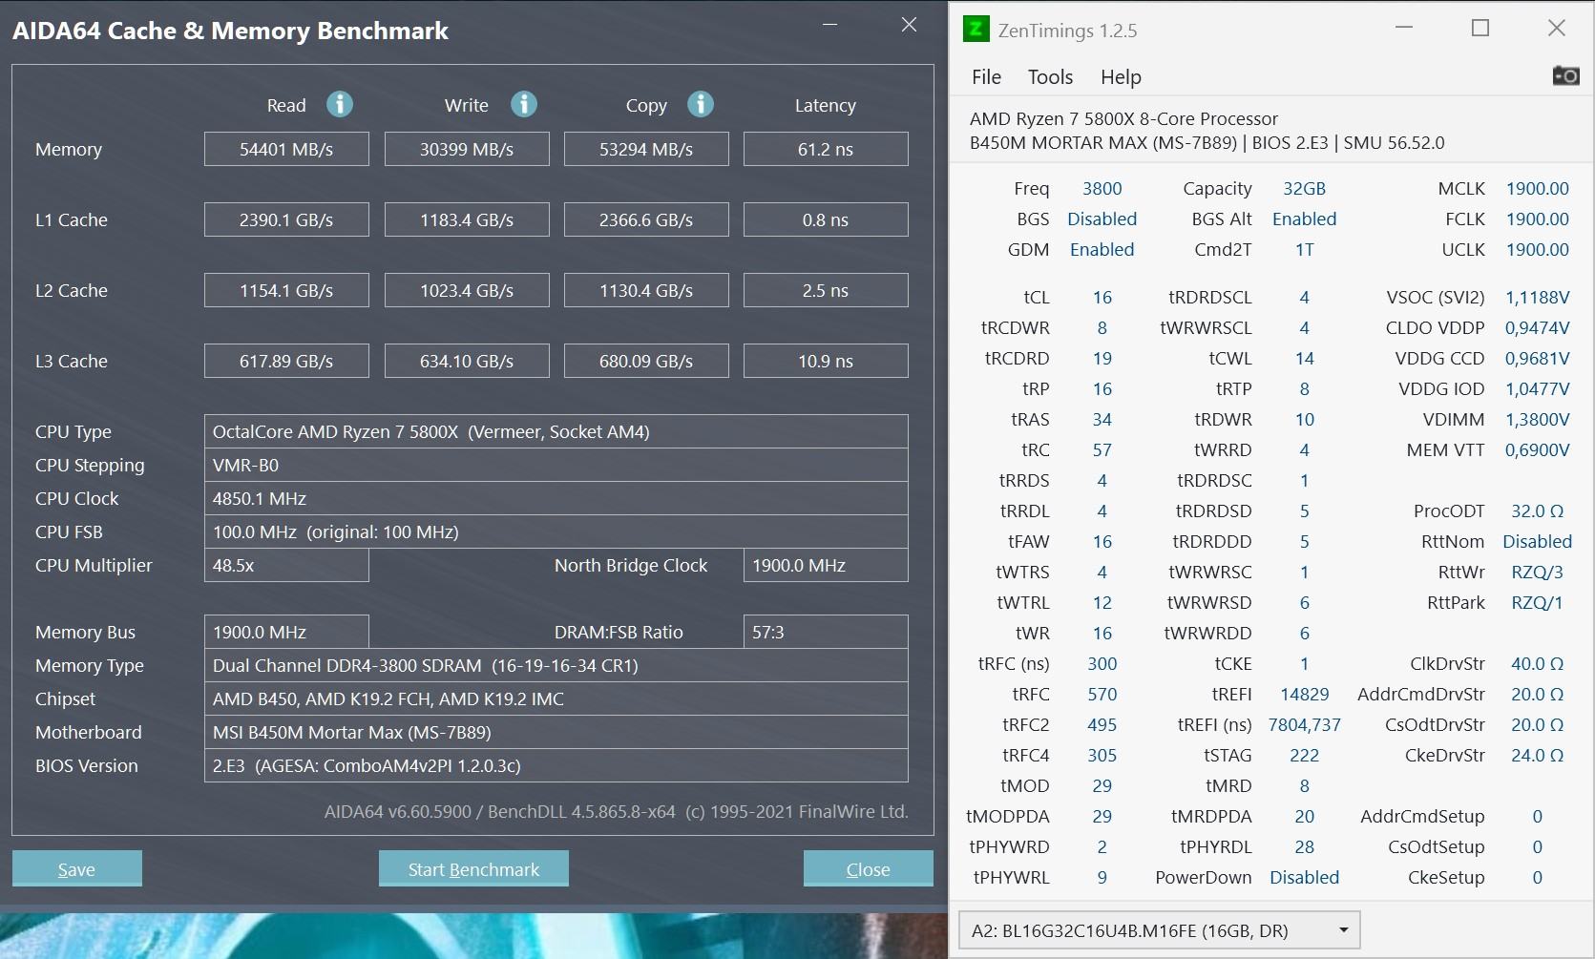Click the RttPark value RZQ/1

(1537, 602)
